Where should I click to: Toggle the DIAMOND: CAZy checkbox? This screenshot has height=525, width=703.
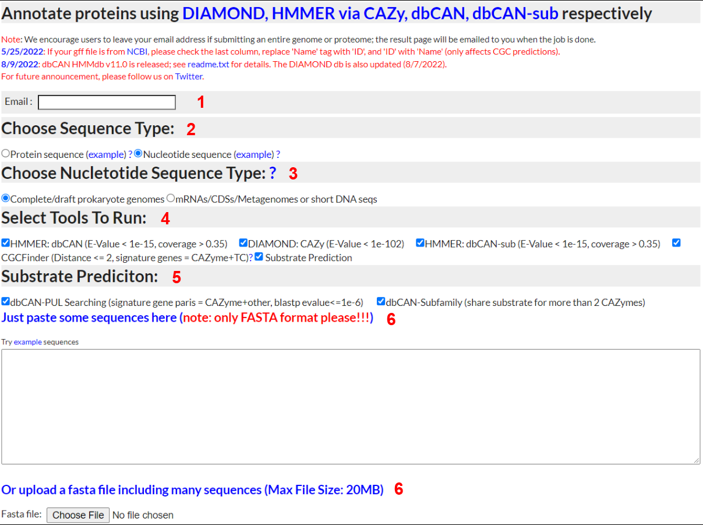point(243,243)
